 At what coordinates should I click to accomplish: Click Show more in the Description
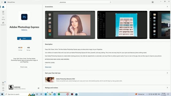(x=48, y=67)
